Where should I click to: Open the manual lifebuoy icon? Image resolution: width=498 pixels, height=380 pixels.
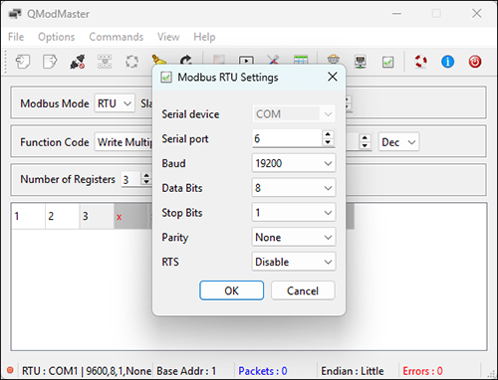click(421, 62)
